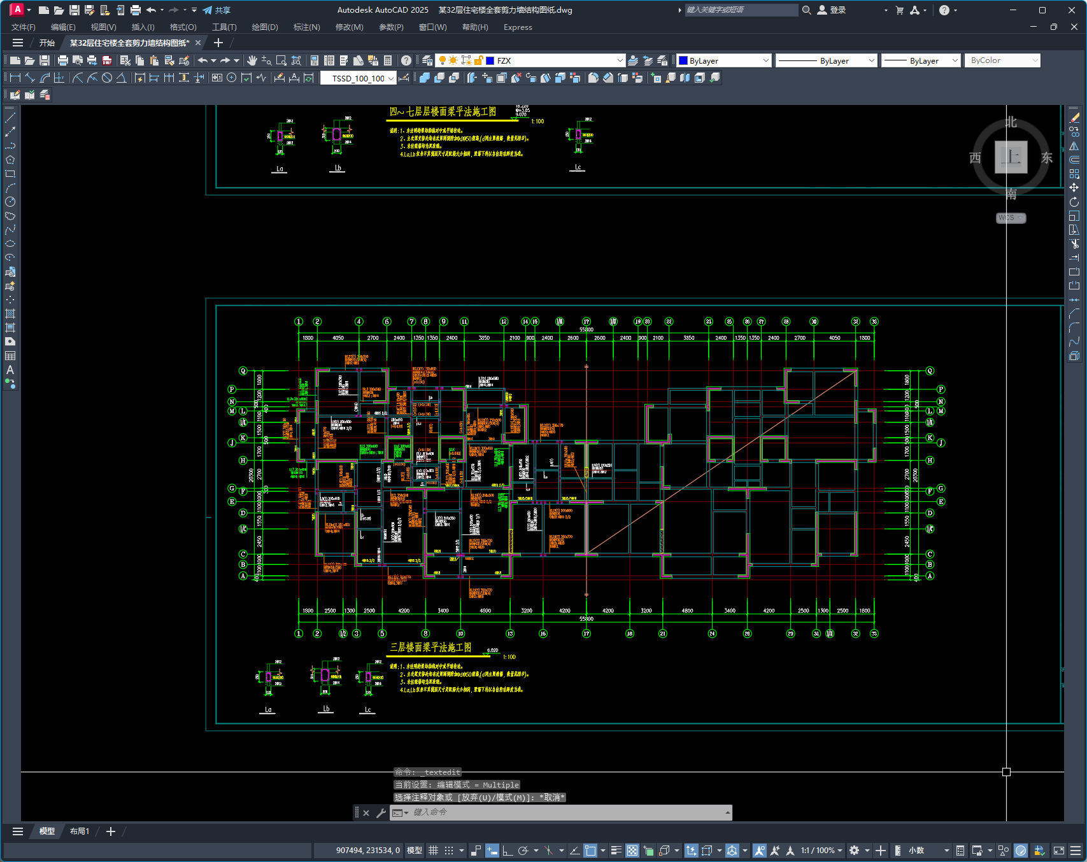Viewport: 1087px width, 862px height.
Task: Open the Express menu
Action: (518, 27)
